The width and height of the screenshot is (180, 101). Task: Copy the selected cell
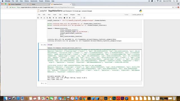47,18
